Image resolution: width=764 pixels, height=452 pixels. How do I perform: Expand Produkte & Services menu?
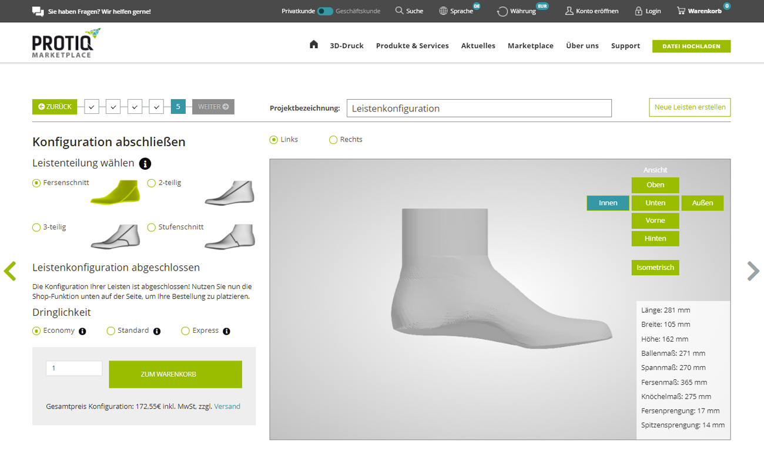coord(412,46)
